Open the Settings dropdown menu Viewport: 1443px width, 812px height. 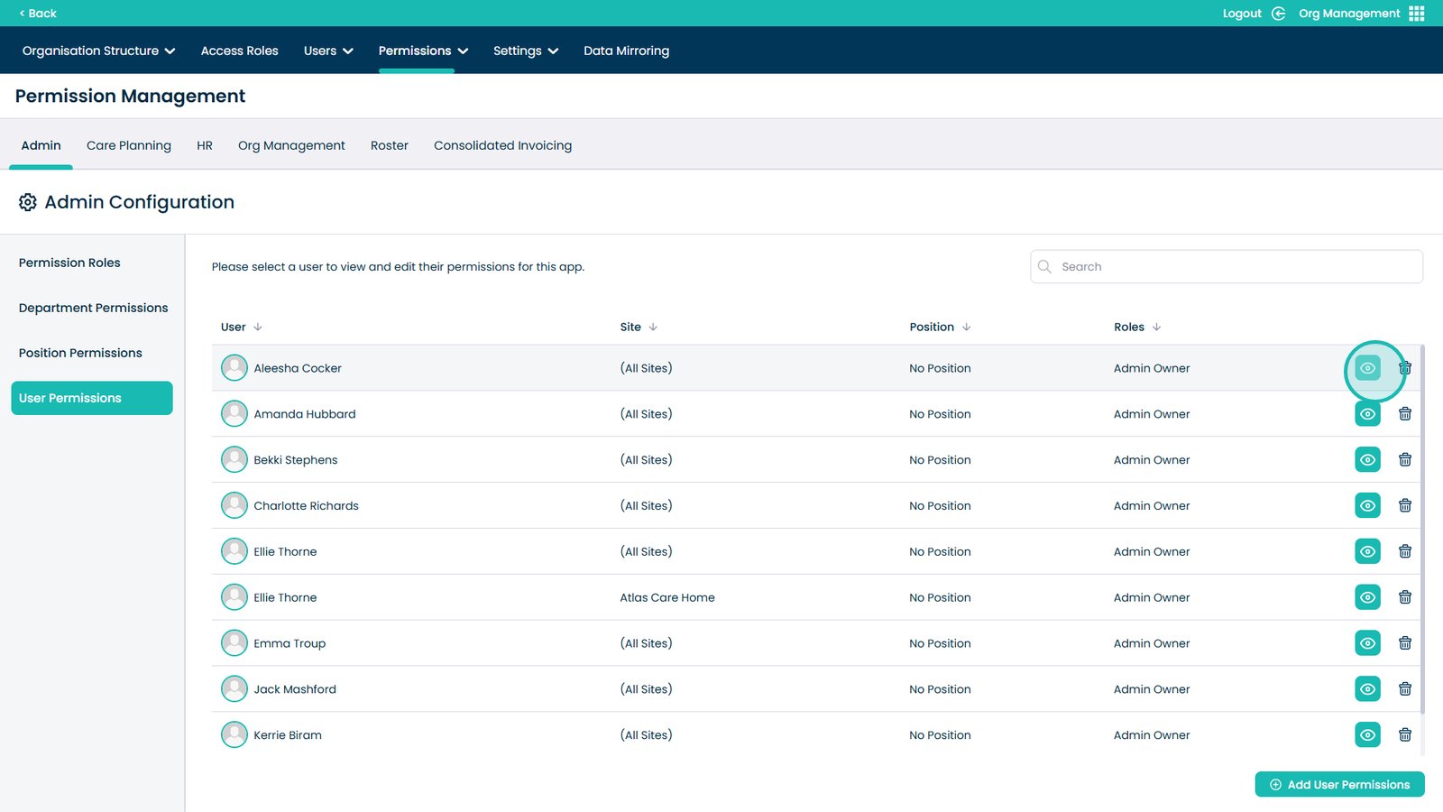click(x=525, y=51)
